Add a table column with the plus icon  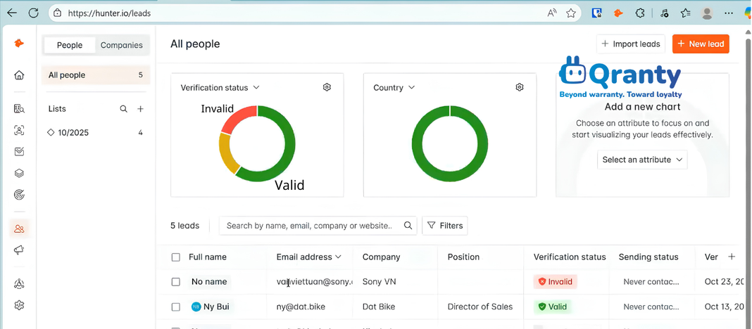(732, 257)
